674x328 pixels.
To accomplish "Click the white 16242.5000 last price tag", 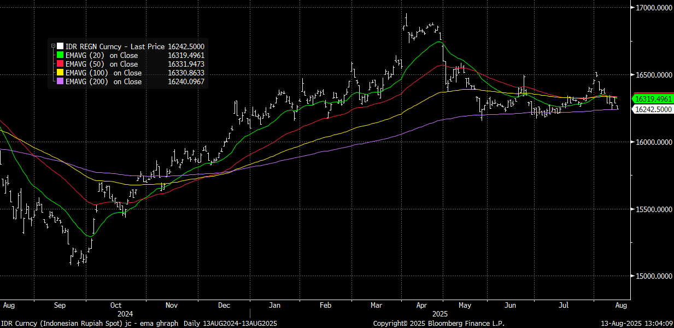I will coord(652,109).
